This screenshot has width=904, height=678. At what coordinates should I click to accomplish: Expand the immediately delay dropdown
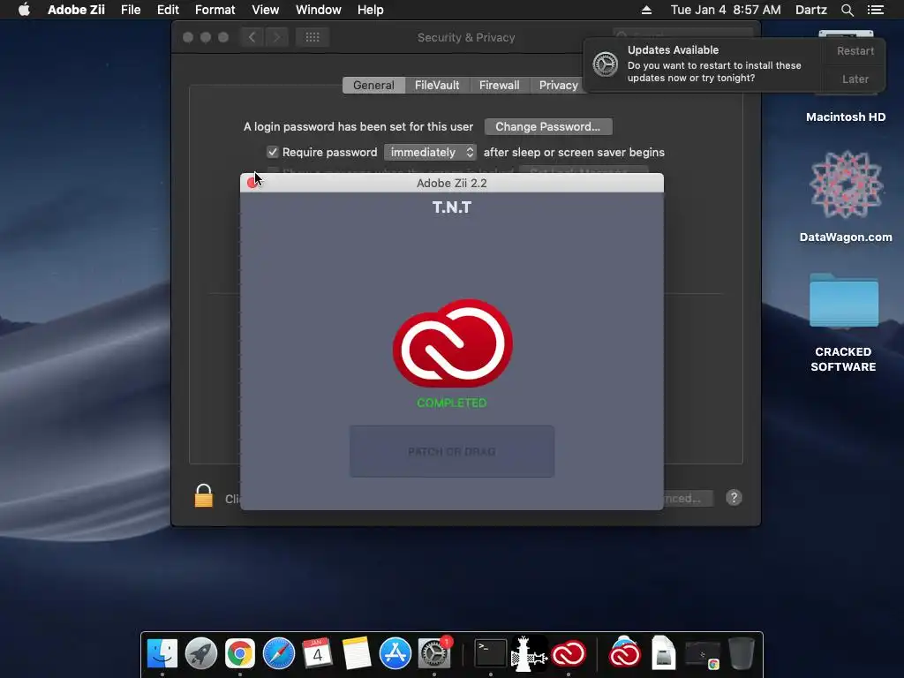(x=430, y=152)
